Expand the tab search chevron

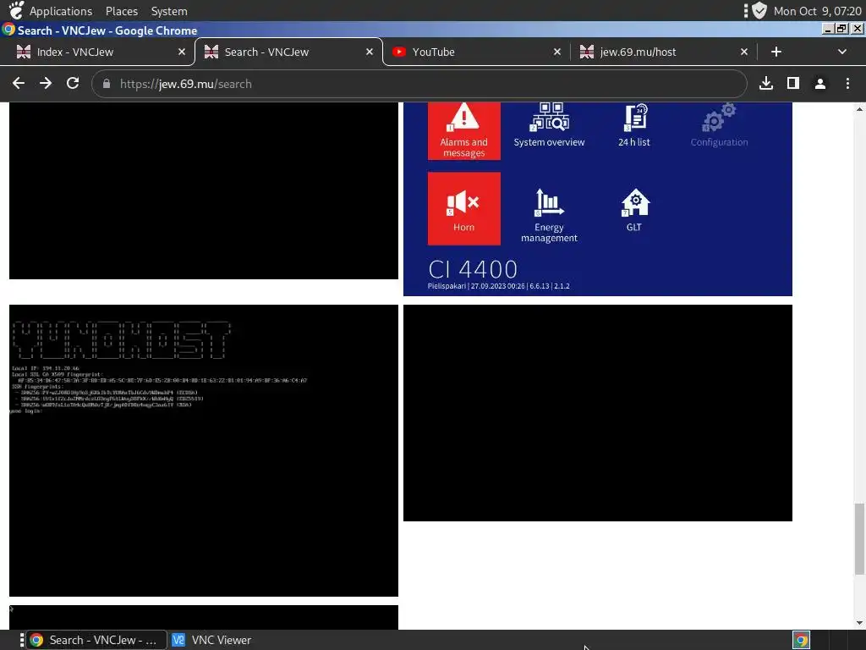click(841, 52)
